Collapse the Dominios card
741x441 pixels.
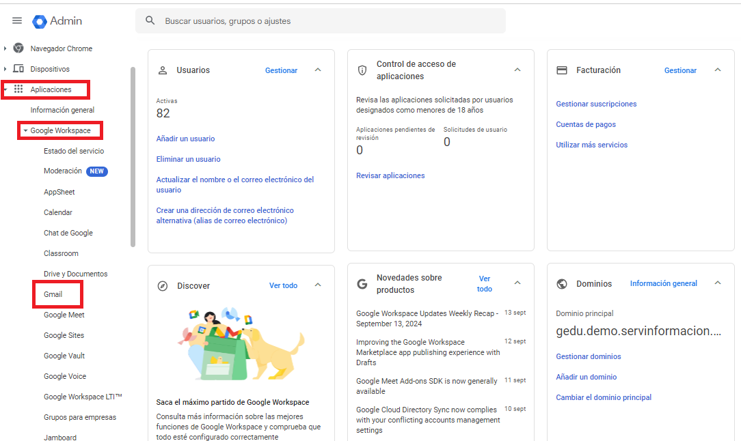(718, 283)
